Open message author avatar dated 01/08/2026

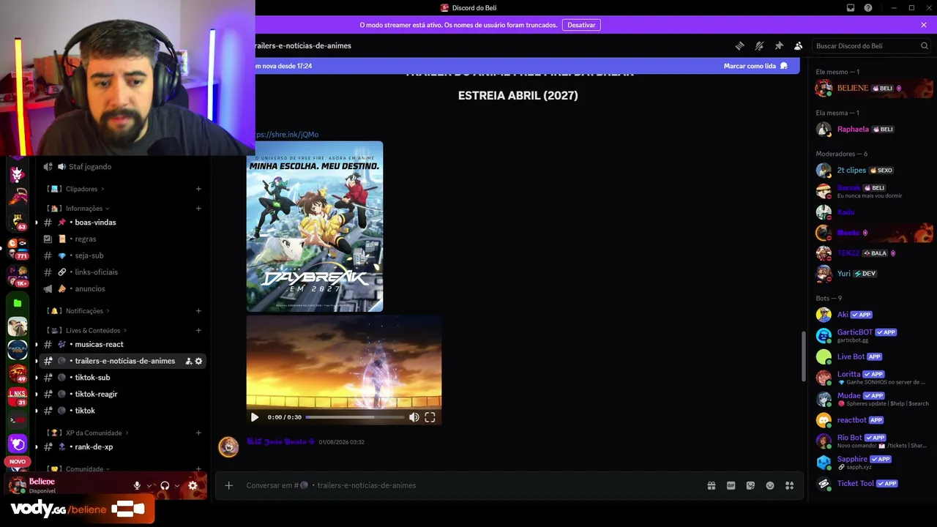[x=228, y=446]
